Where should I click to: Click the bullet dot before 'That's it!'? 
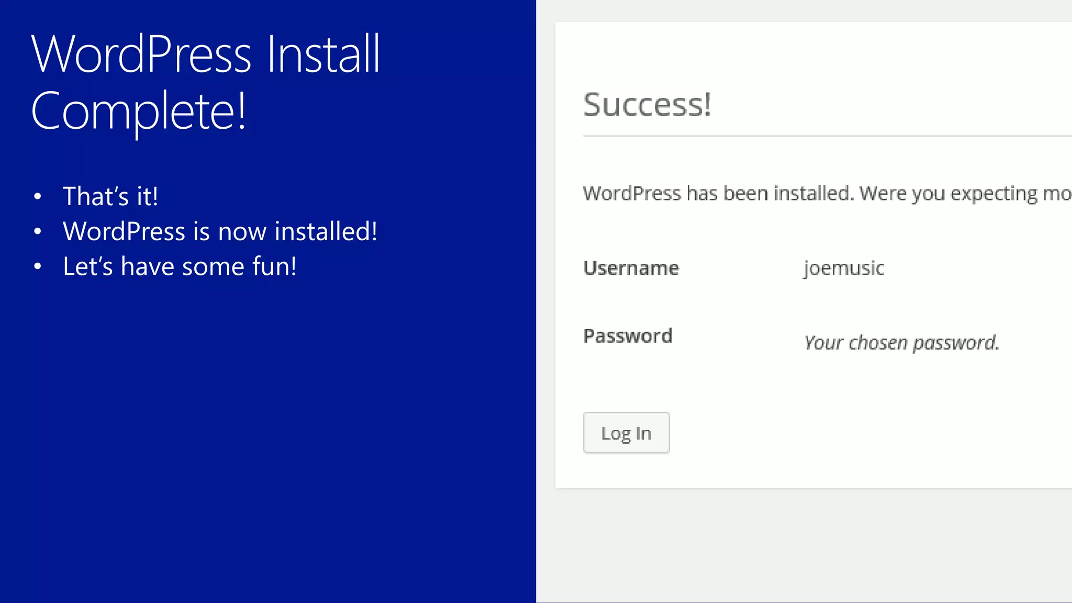pos(37,197)
